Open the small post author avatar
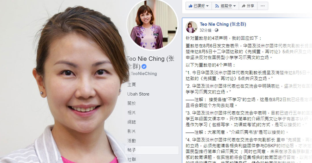 192,27
